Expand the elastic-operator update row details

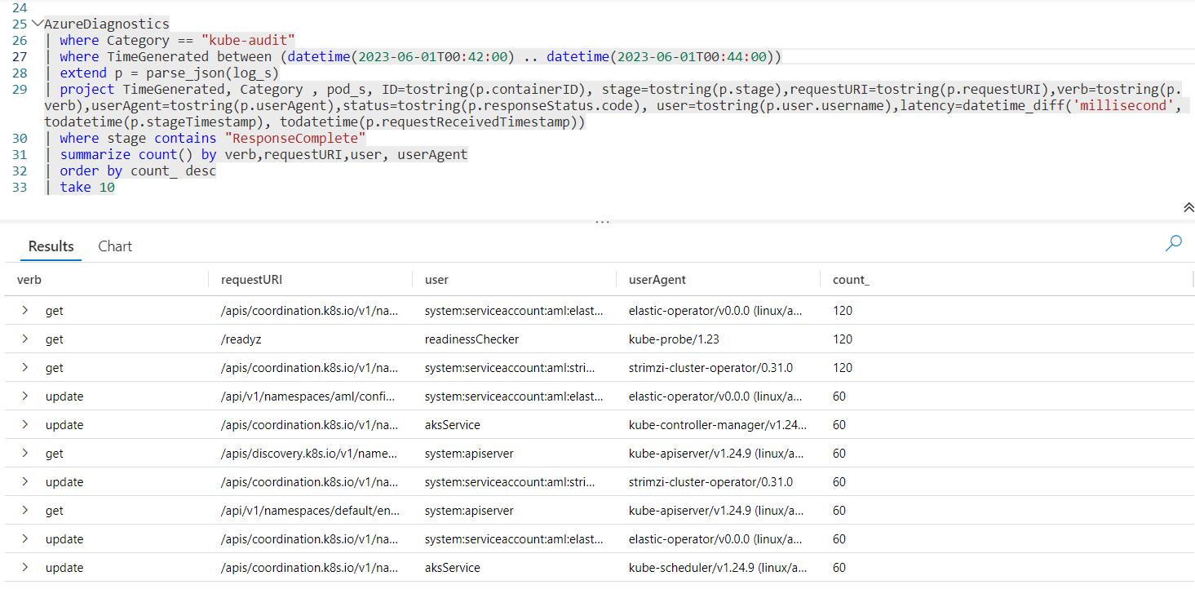(x=24, y=396)
